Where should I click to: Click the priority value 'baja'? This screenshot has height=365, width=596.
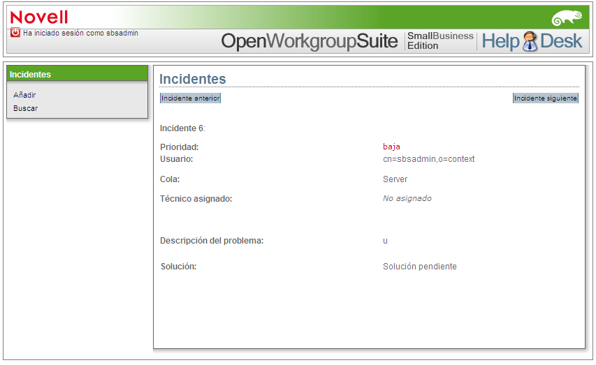pos(391,147)
